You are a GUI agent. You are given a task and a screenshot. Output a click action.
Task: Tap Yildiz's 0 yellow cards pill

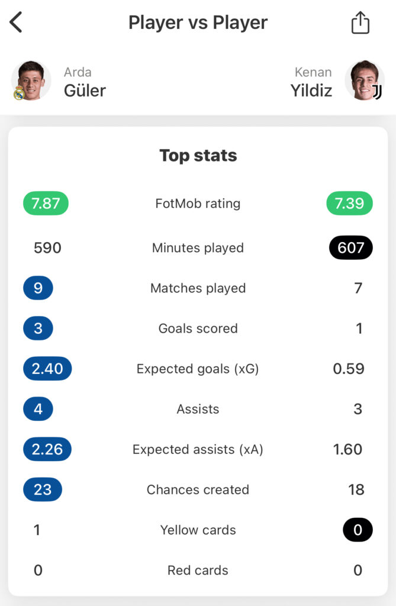click(358, 530)
